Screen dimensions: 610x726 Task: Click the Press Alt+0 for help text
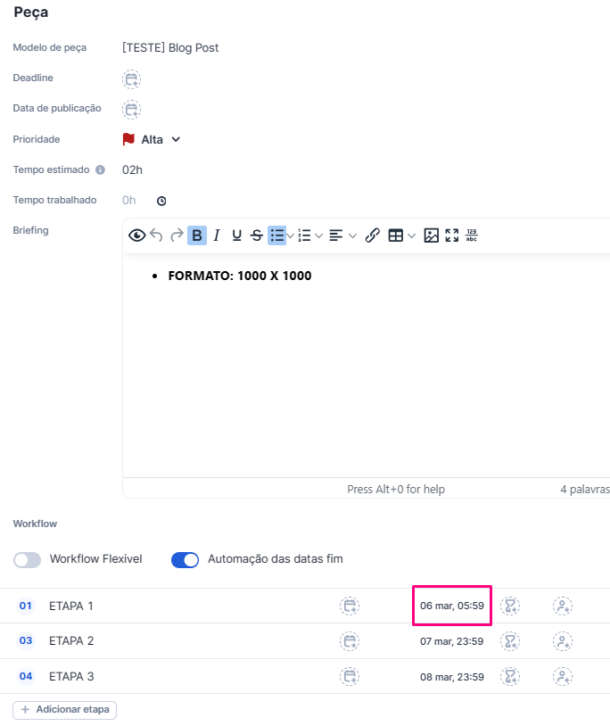point(396,490)
